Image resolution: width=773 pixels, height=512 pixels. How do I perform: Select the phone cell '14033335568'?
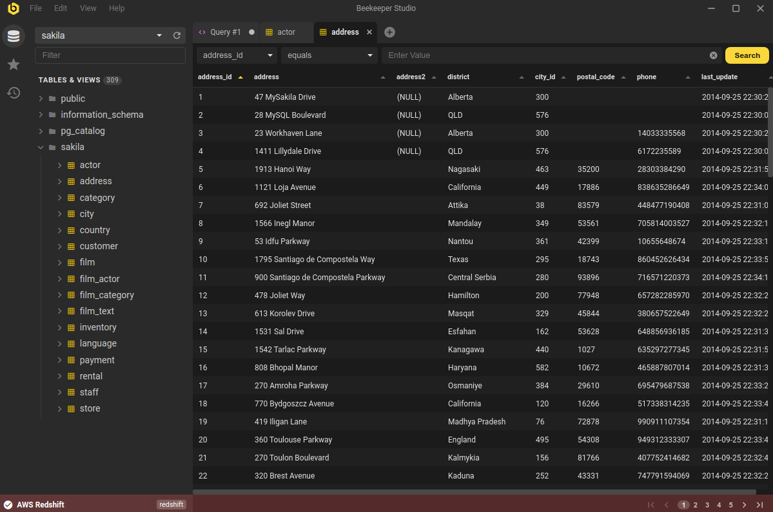pos(661,133)
